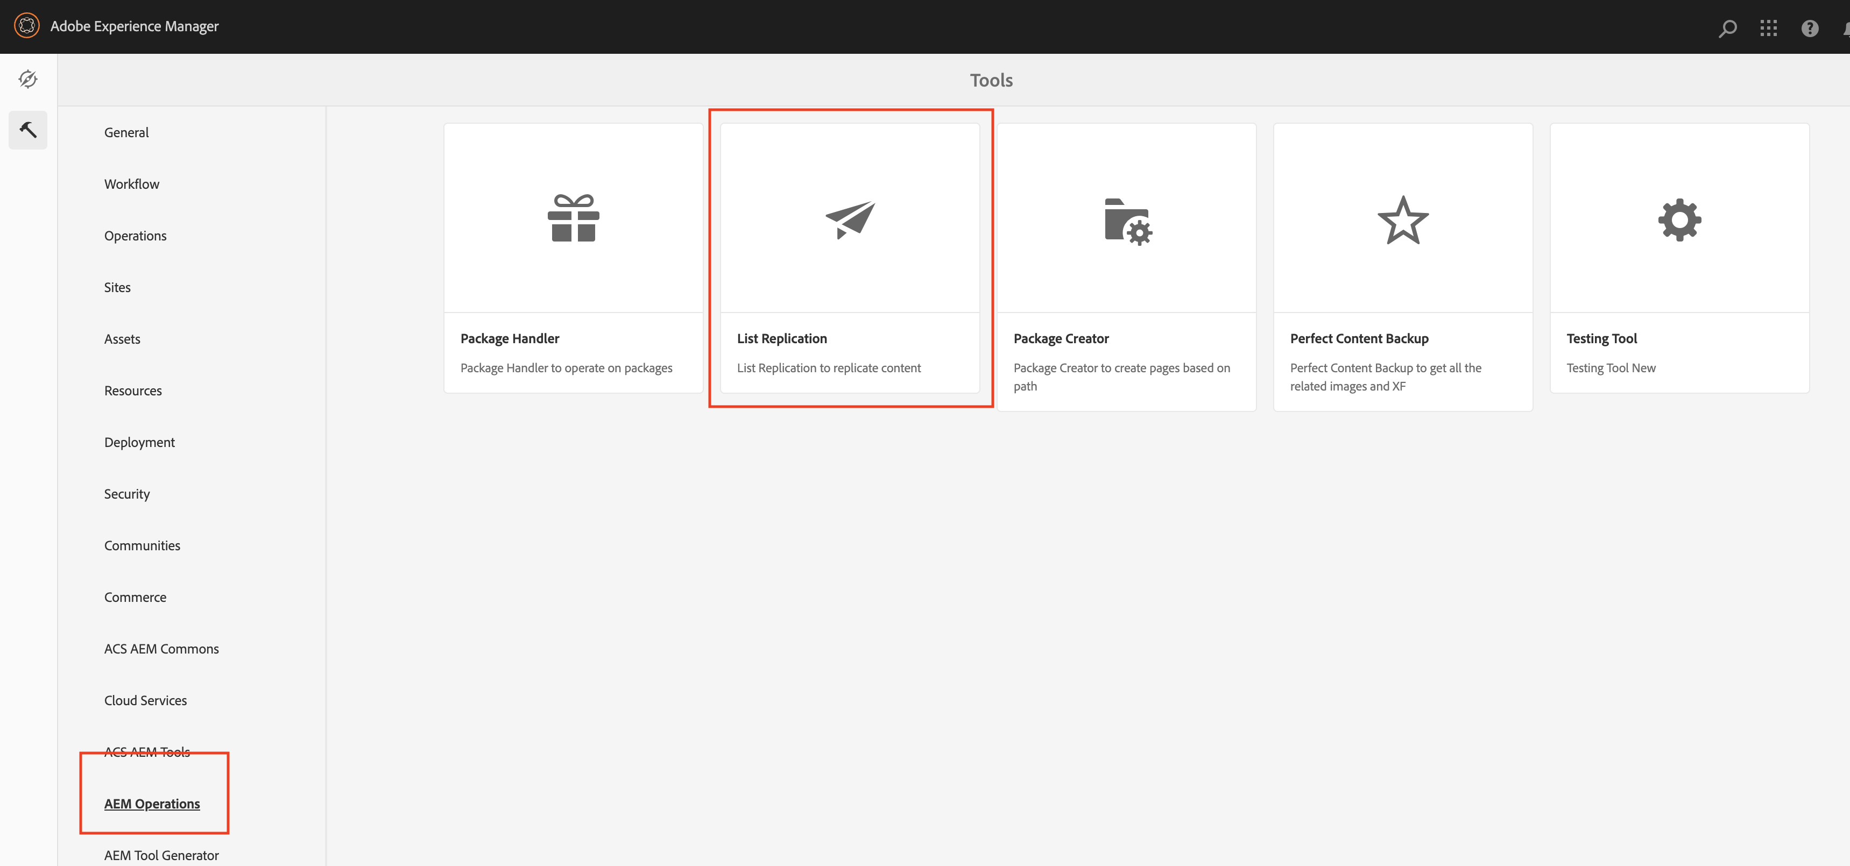Click the Package Handler card title

(x=509, y=338)
